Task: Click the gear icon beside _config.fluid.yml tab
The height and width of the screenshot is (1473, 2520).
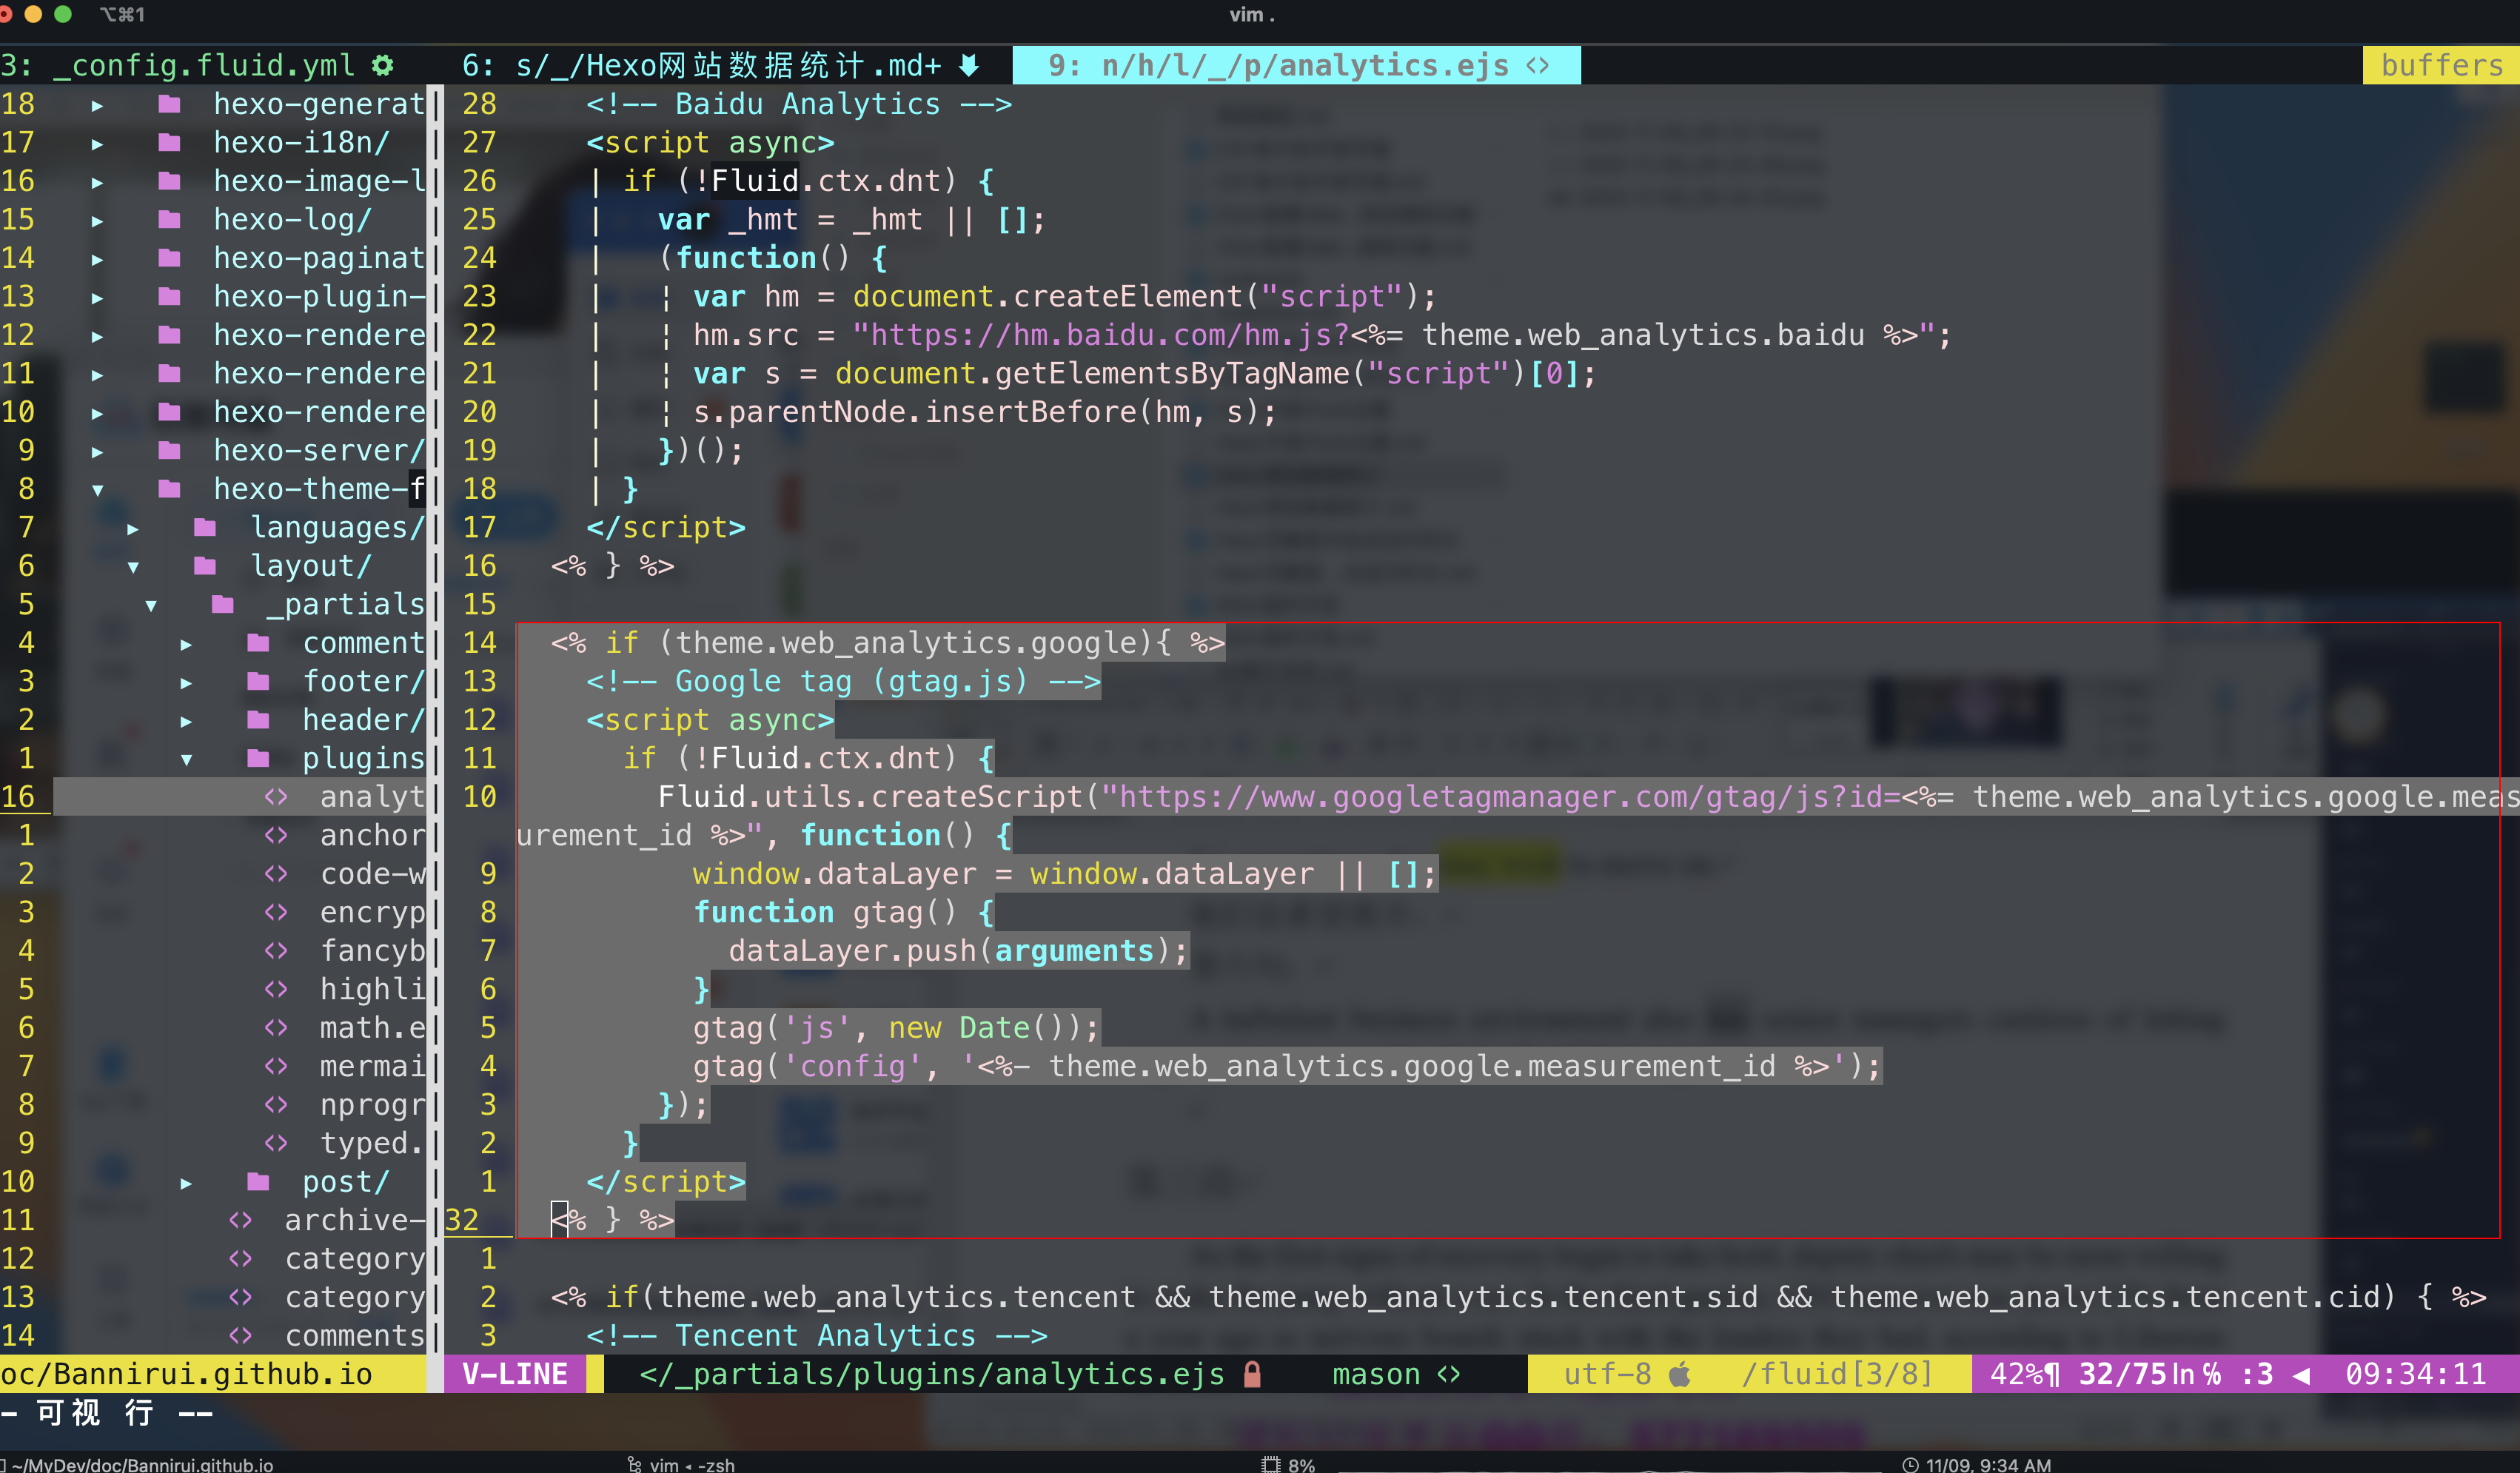Action: click(382, 66)
